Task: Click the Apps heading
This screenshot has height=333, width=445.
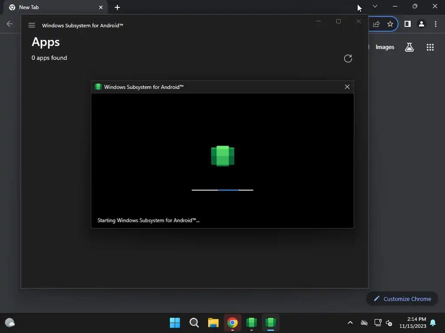Action: (x=46, y=42)
